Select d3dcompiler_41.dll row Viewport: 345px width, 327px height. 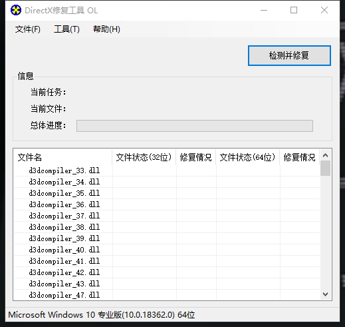tap(167, 261)
